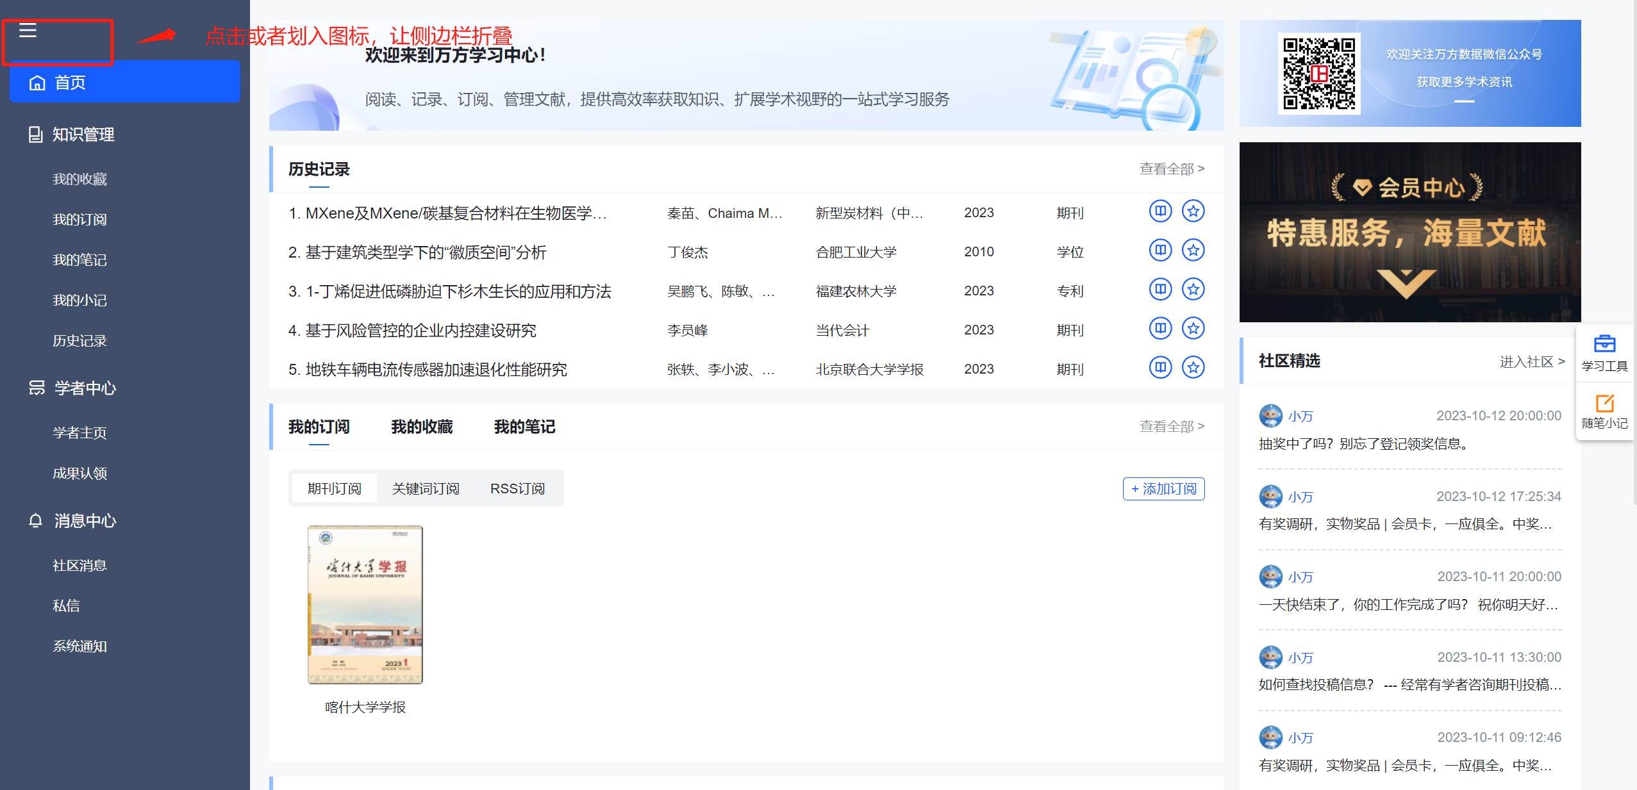Switch to the 我的收藏 tab

pyautogui.click(x=422, y=427)
